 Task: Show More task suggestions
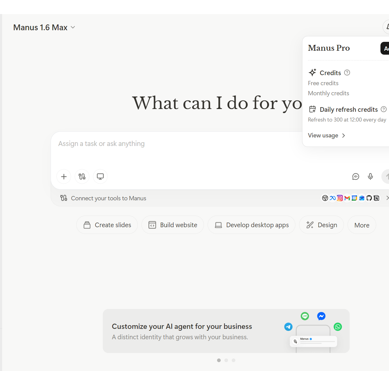coord(362,225)
